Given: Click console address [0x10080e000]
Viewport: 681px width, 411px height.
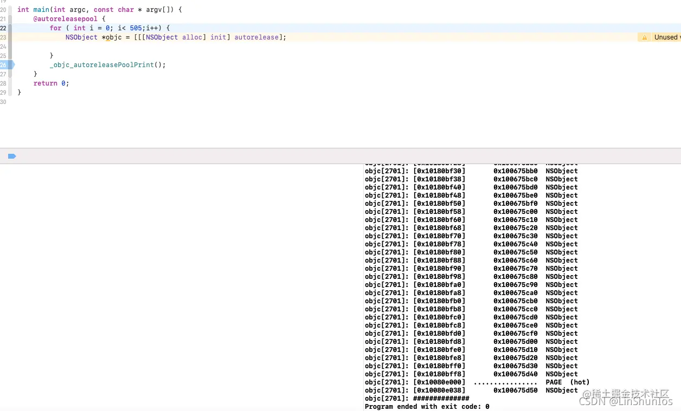Looking at the screenshot, I should (x=439, y=382).
